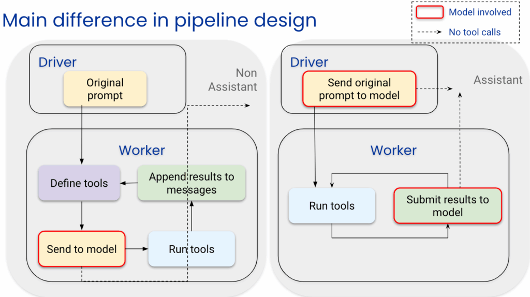Select the yellow Original prompt box
The image size is (530, 297).
tap(105, 89)
